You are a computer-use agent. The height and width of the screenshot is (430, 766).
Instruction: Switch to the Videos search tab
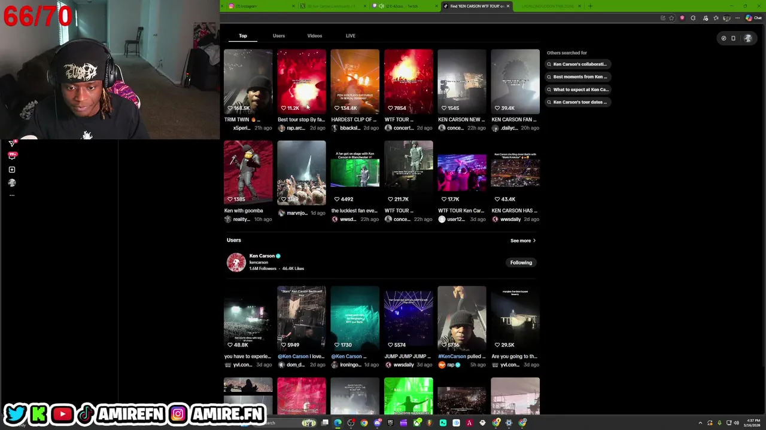[x=314, y=36]
